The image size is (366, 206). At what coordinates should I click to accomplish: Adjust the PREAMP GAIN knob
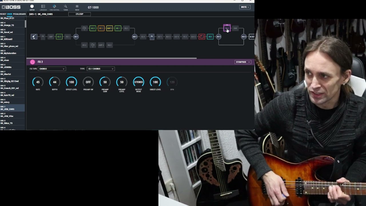pyautogui.click(x=105, y=82)
